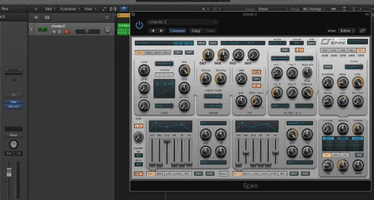374x200 pixels.
Task: Click the chords 2 track instrument icon
Action: [43, 29]
